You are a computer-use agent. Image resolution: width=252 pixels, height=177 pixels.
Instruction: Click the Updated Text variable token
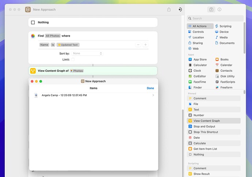click(x=68, y=45)
